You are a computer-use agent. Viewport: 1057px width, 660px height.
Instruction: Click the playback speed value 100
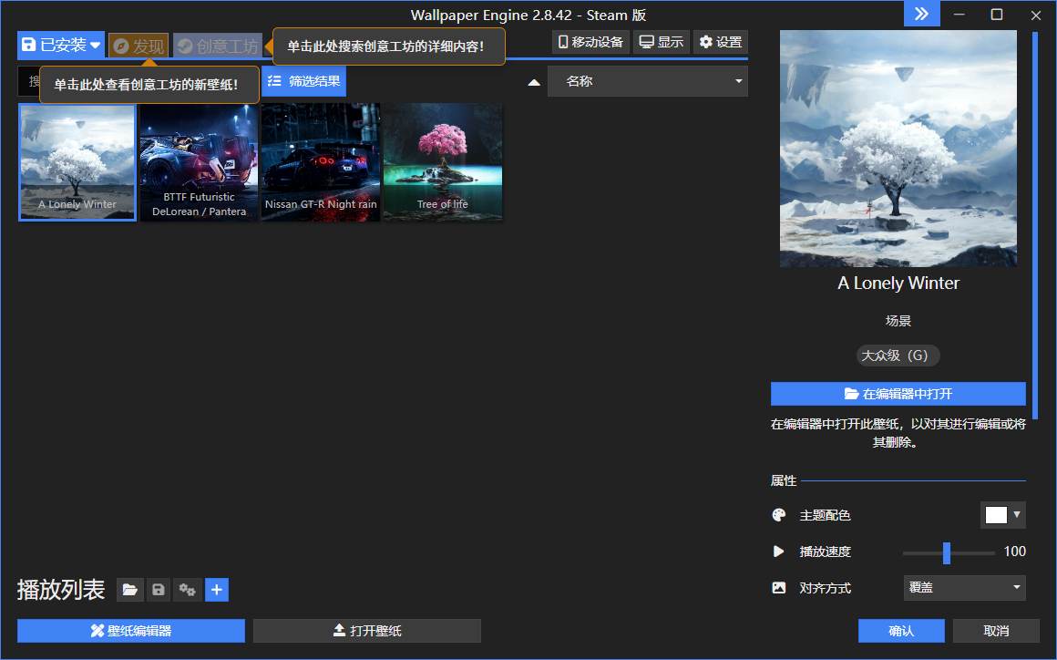click(1014, 552)
